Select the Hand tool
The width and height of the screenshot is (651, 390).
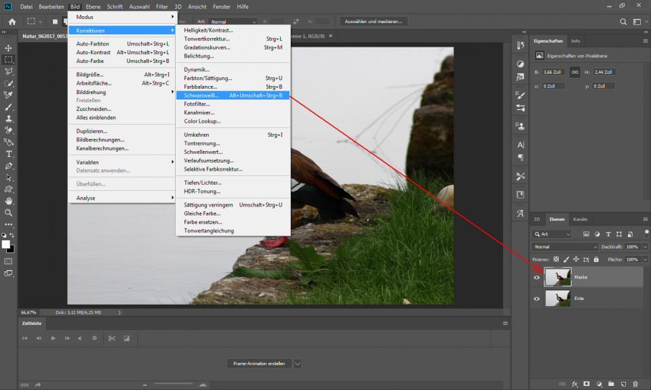(9, 201)
